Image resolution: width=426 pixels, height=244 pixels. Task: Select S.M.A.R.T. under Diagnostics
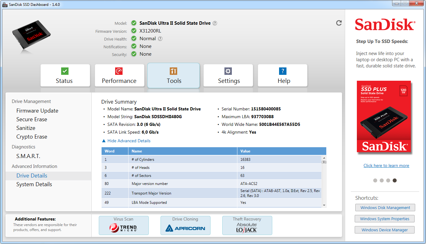coord(28,156)
